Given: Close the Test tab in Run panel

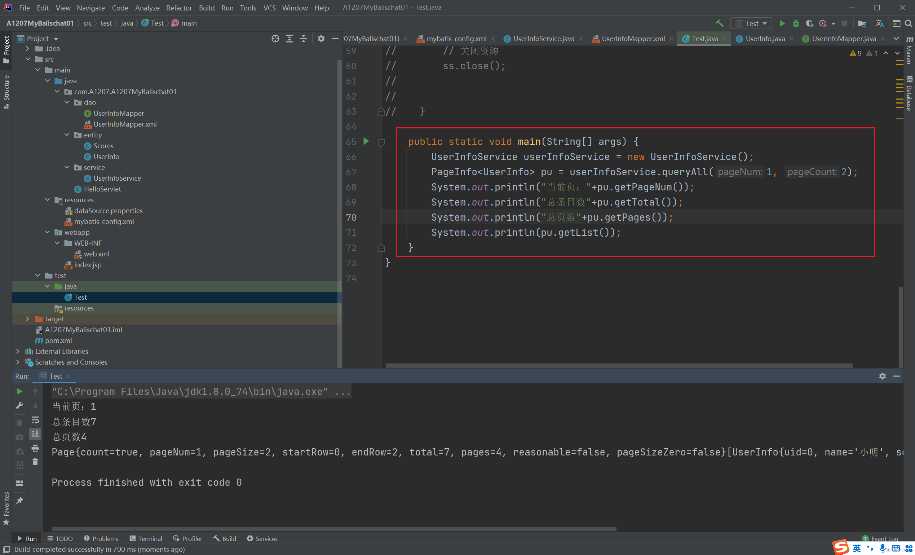Looking at the screenshot, I should (x=68, y=376).
